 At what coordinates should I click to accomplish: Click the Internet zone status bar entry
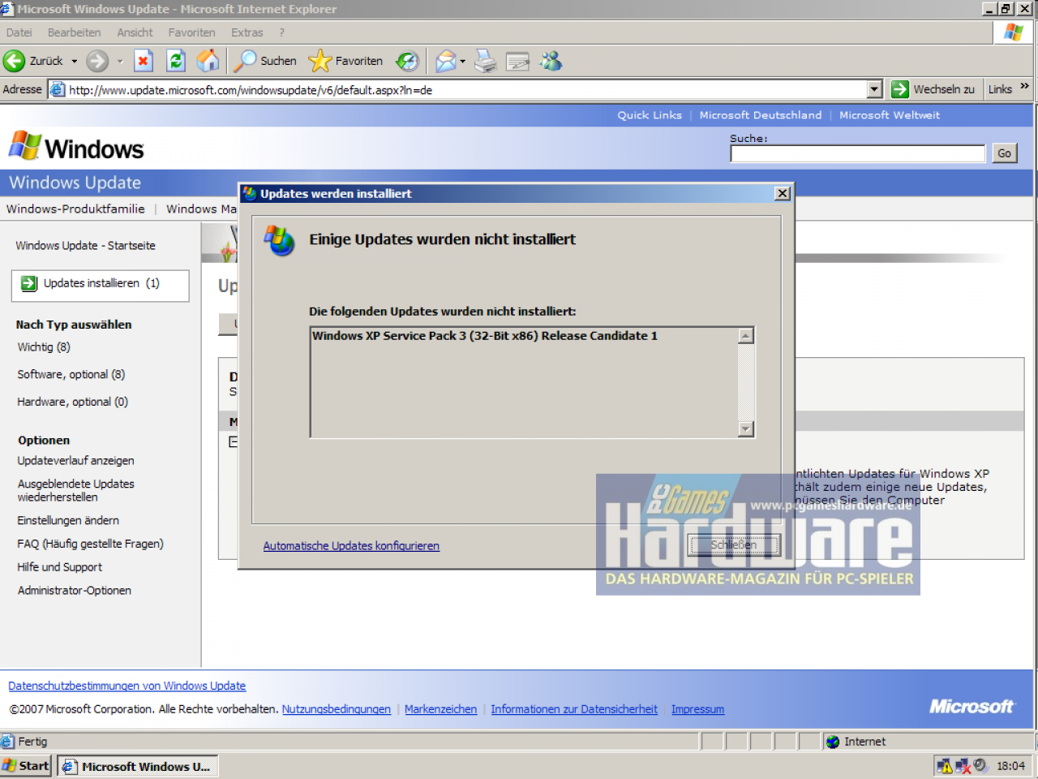928,742
